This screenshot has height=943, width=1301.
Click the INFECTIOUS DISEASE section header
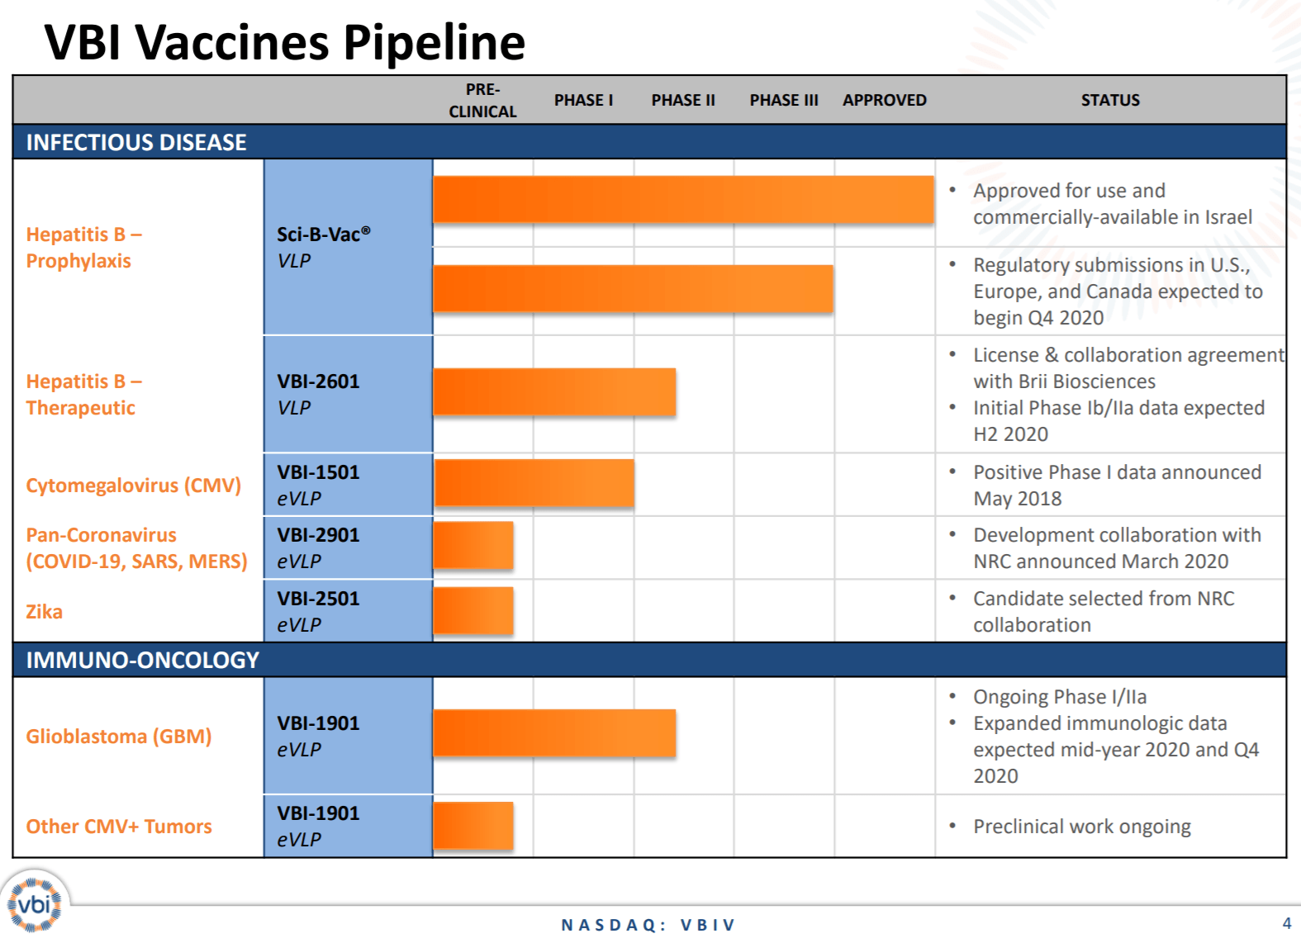(x=649, y=142)
